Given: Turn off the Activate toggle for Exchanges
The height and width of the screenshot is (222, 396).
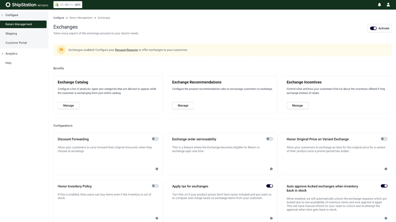Looking at the screenshot, I should pos(373,28).
